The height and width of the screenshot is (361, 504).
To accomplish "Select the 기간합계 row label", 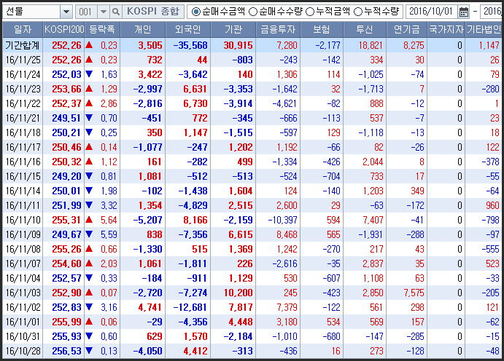I will [22, 45].
